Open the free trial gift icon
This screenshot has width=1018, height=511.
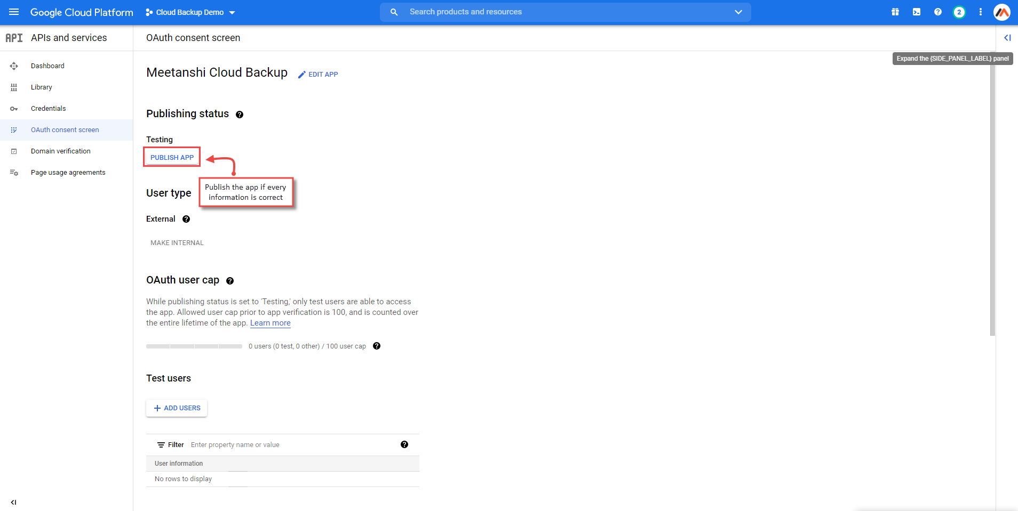895,12
